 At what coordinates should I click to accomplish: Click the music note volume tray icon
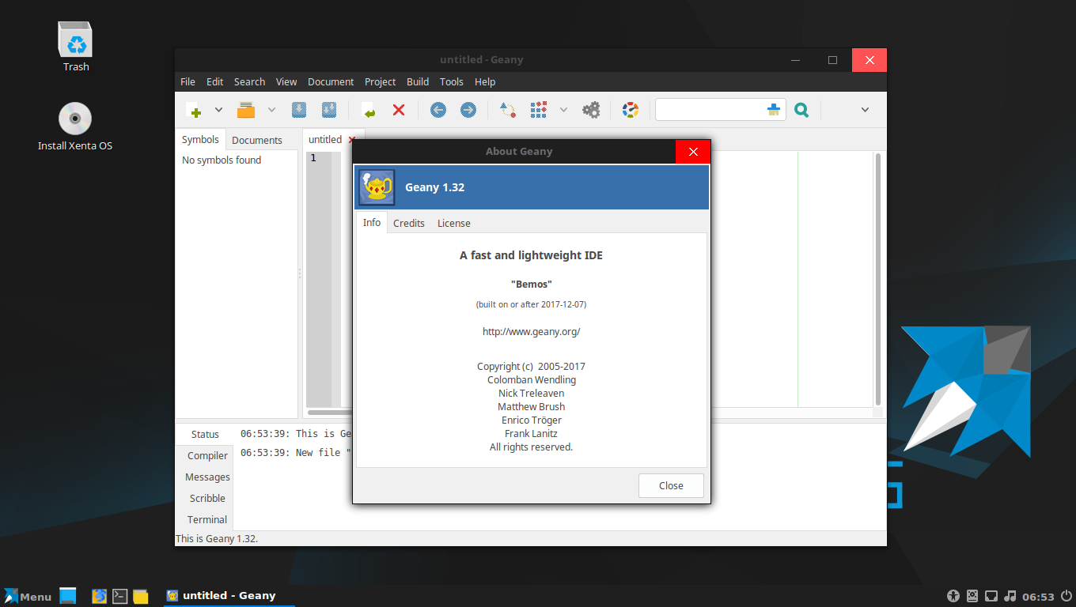(x=1010, y=596)
